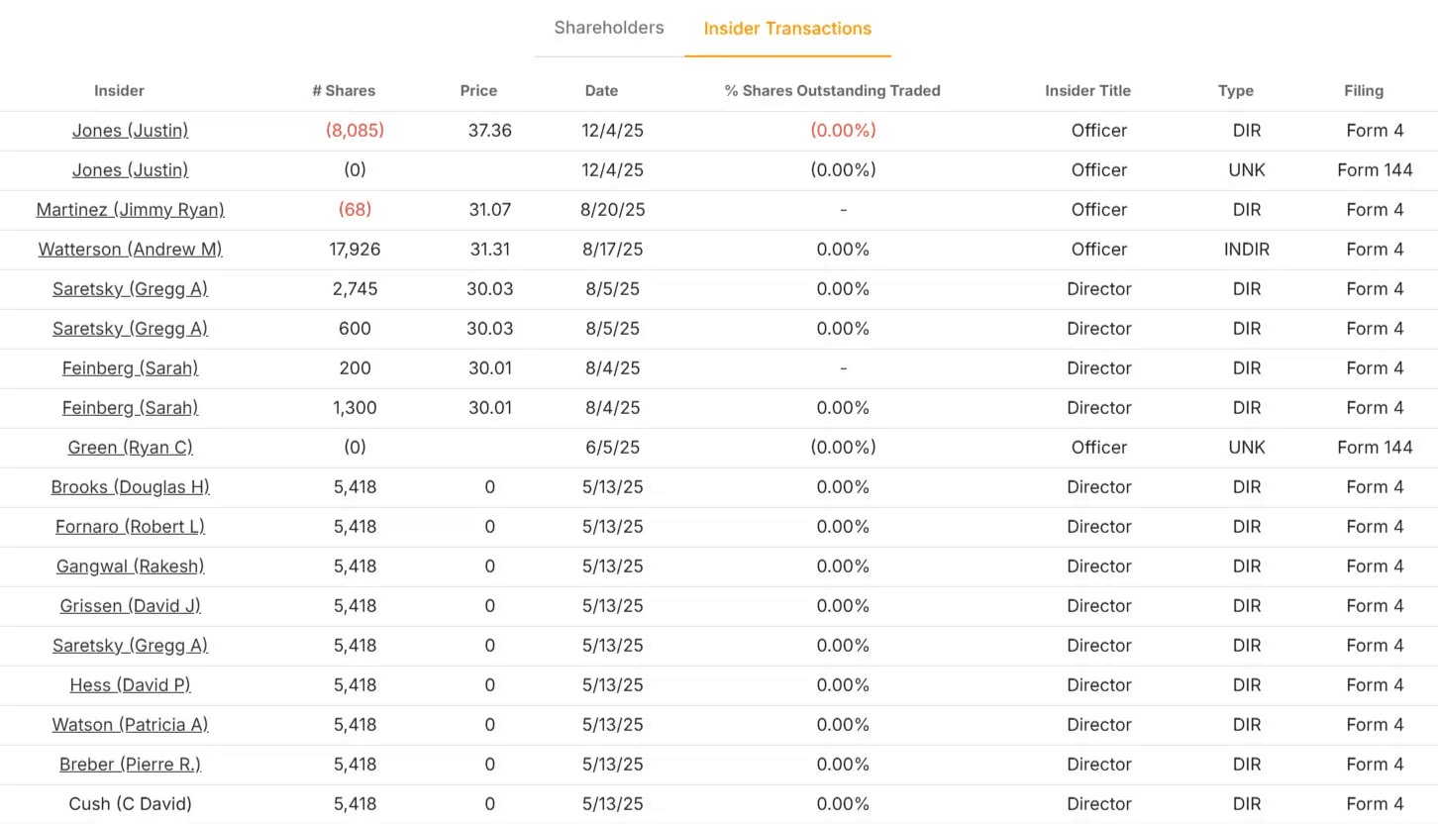Open Grissen (David J) insider link
This screenshot has width=1438, height=824.
(130, 606)
